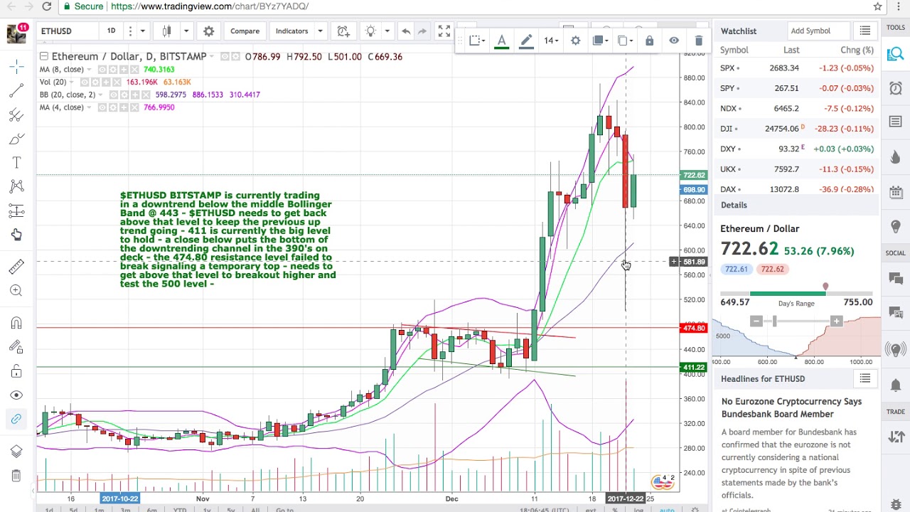Select the NDX watchlist row
This screenshot has height=512, width=910.
pyautogui.click(x=796, y=109)
